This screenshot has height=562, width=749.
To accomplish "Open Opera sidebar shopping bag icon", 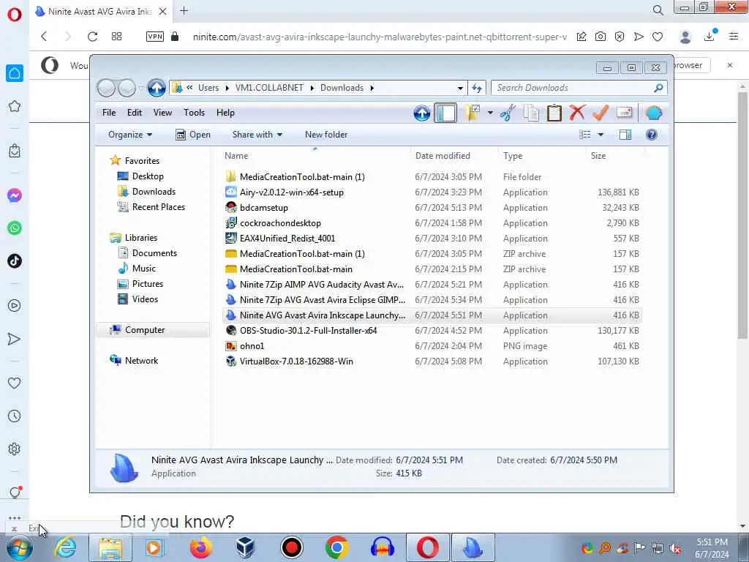I will point(15,151).
